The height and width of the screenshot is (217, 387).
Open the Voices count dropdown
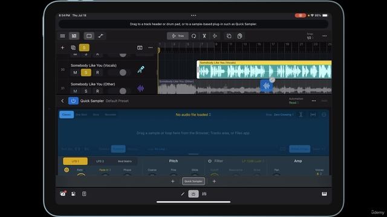[x=319, y=174]
